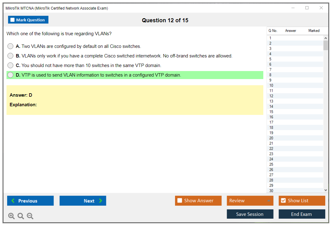This screenshot has width=333, height=227.
Task: Select highlighted answer option D
Action: (x=11, y=75)
